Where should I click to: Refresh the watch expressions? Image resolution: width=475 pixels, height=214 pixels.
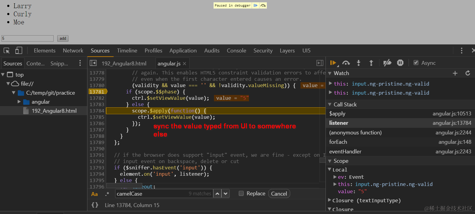point(468,73)
